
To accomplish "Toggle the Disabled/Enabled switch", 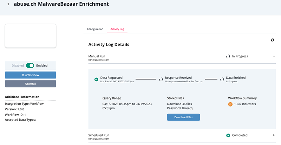I will pos(30,65).
